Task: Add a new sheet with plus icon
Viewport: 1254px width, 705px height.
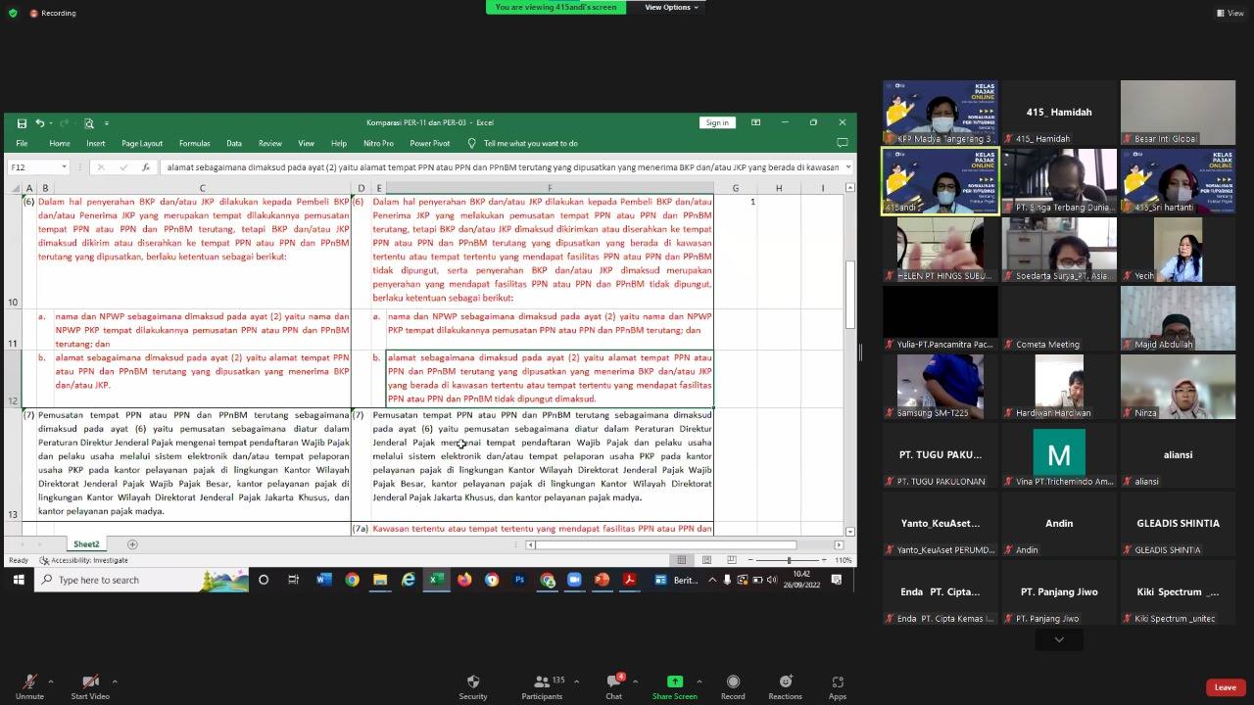Action: point(132,544)
